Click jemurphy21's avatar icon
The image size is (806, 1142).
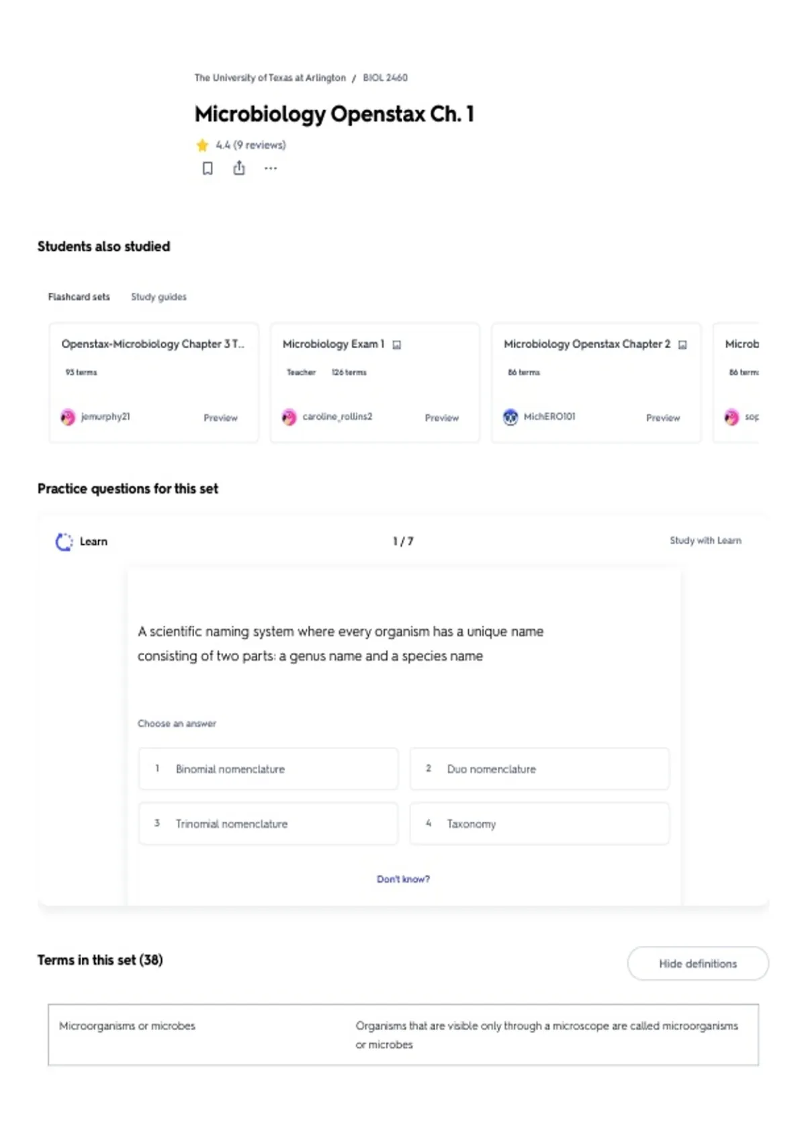click(68, 417)
